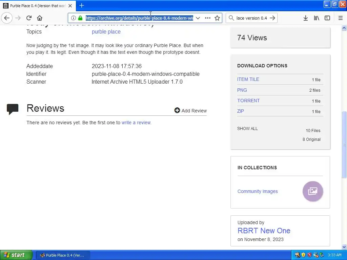The height and width of the screenshot is (260, 347).
Task: Click the 'on November 8, 2023' upload date
Action: click(x=261, y=239)
